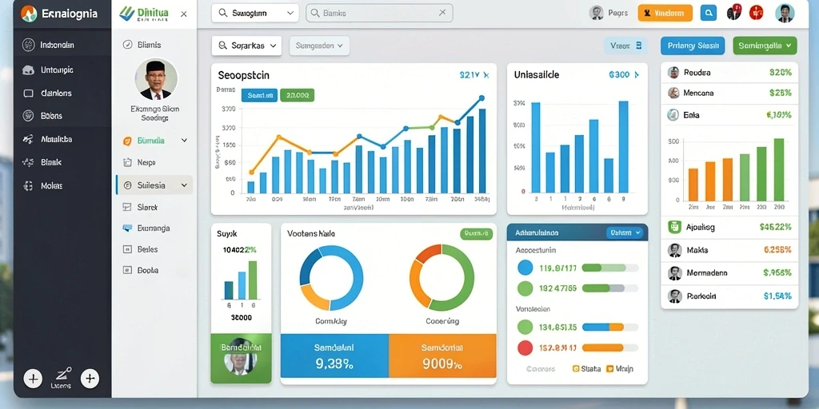This screenshot has height=409, width=819.
Task: Select the red Vonolecian radio circle
Action: [x=525, y=347]
